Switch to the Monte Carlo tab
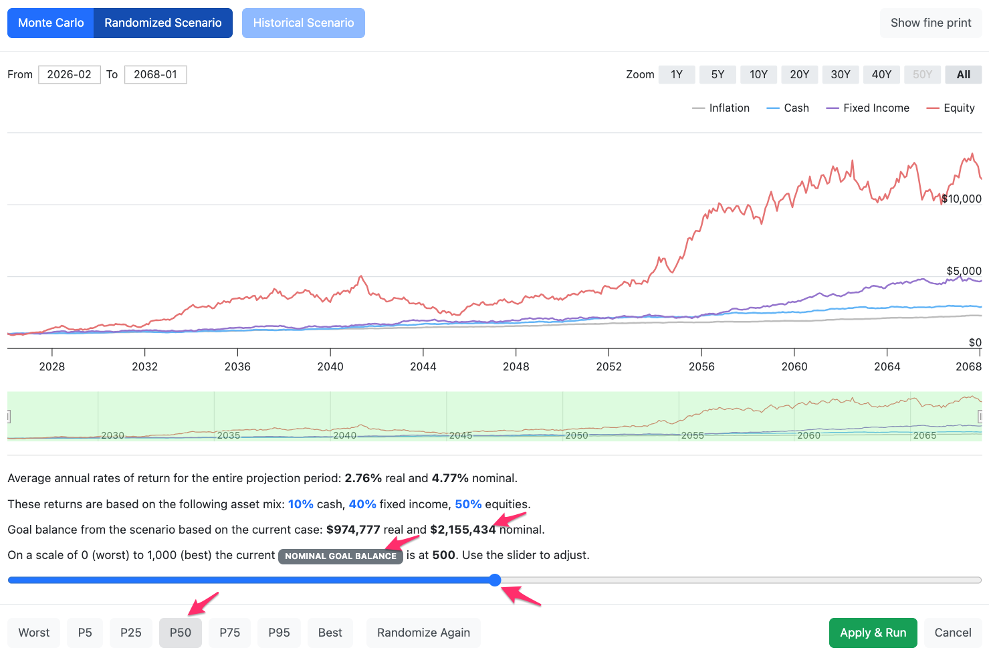Screen dimensions: 989x654 point(51,23)
